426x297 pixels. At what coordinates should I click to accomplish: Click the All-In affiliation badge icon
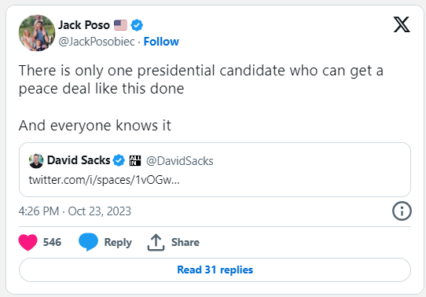pyautogui.click(x=135, y=160)
